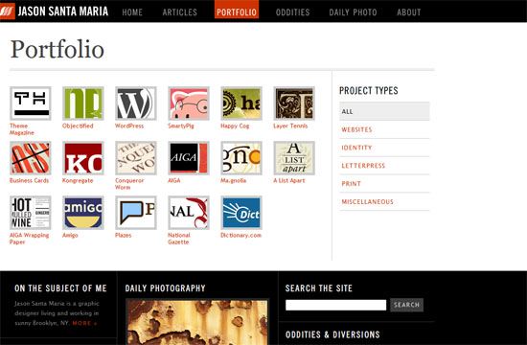
Task: Click the Conqueror Worm text link
Action: [x=129, y=184]
